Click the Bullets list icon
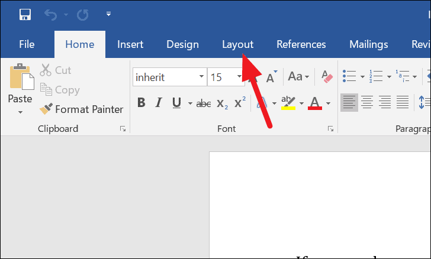Image resolution: width=431 pixels, height=259 pixels. pyautogui.click(x=349, y=76)
